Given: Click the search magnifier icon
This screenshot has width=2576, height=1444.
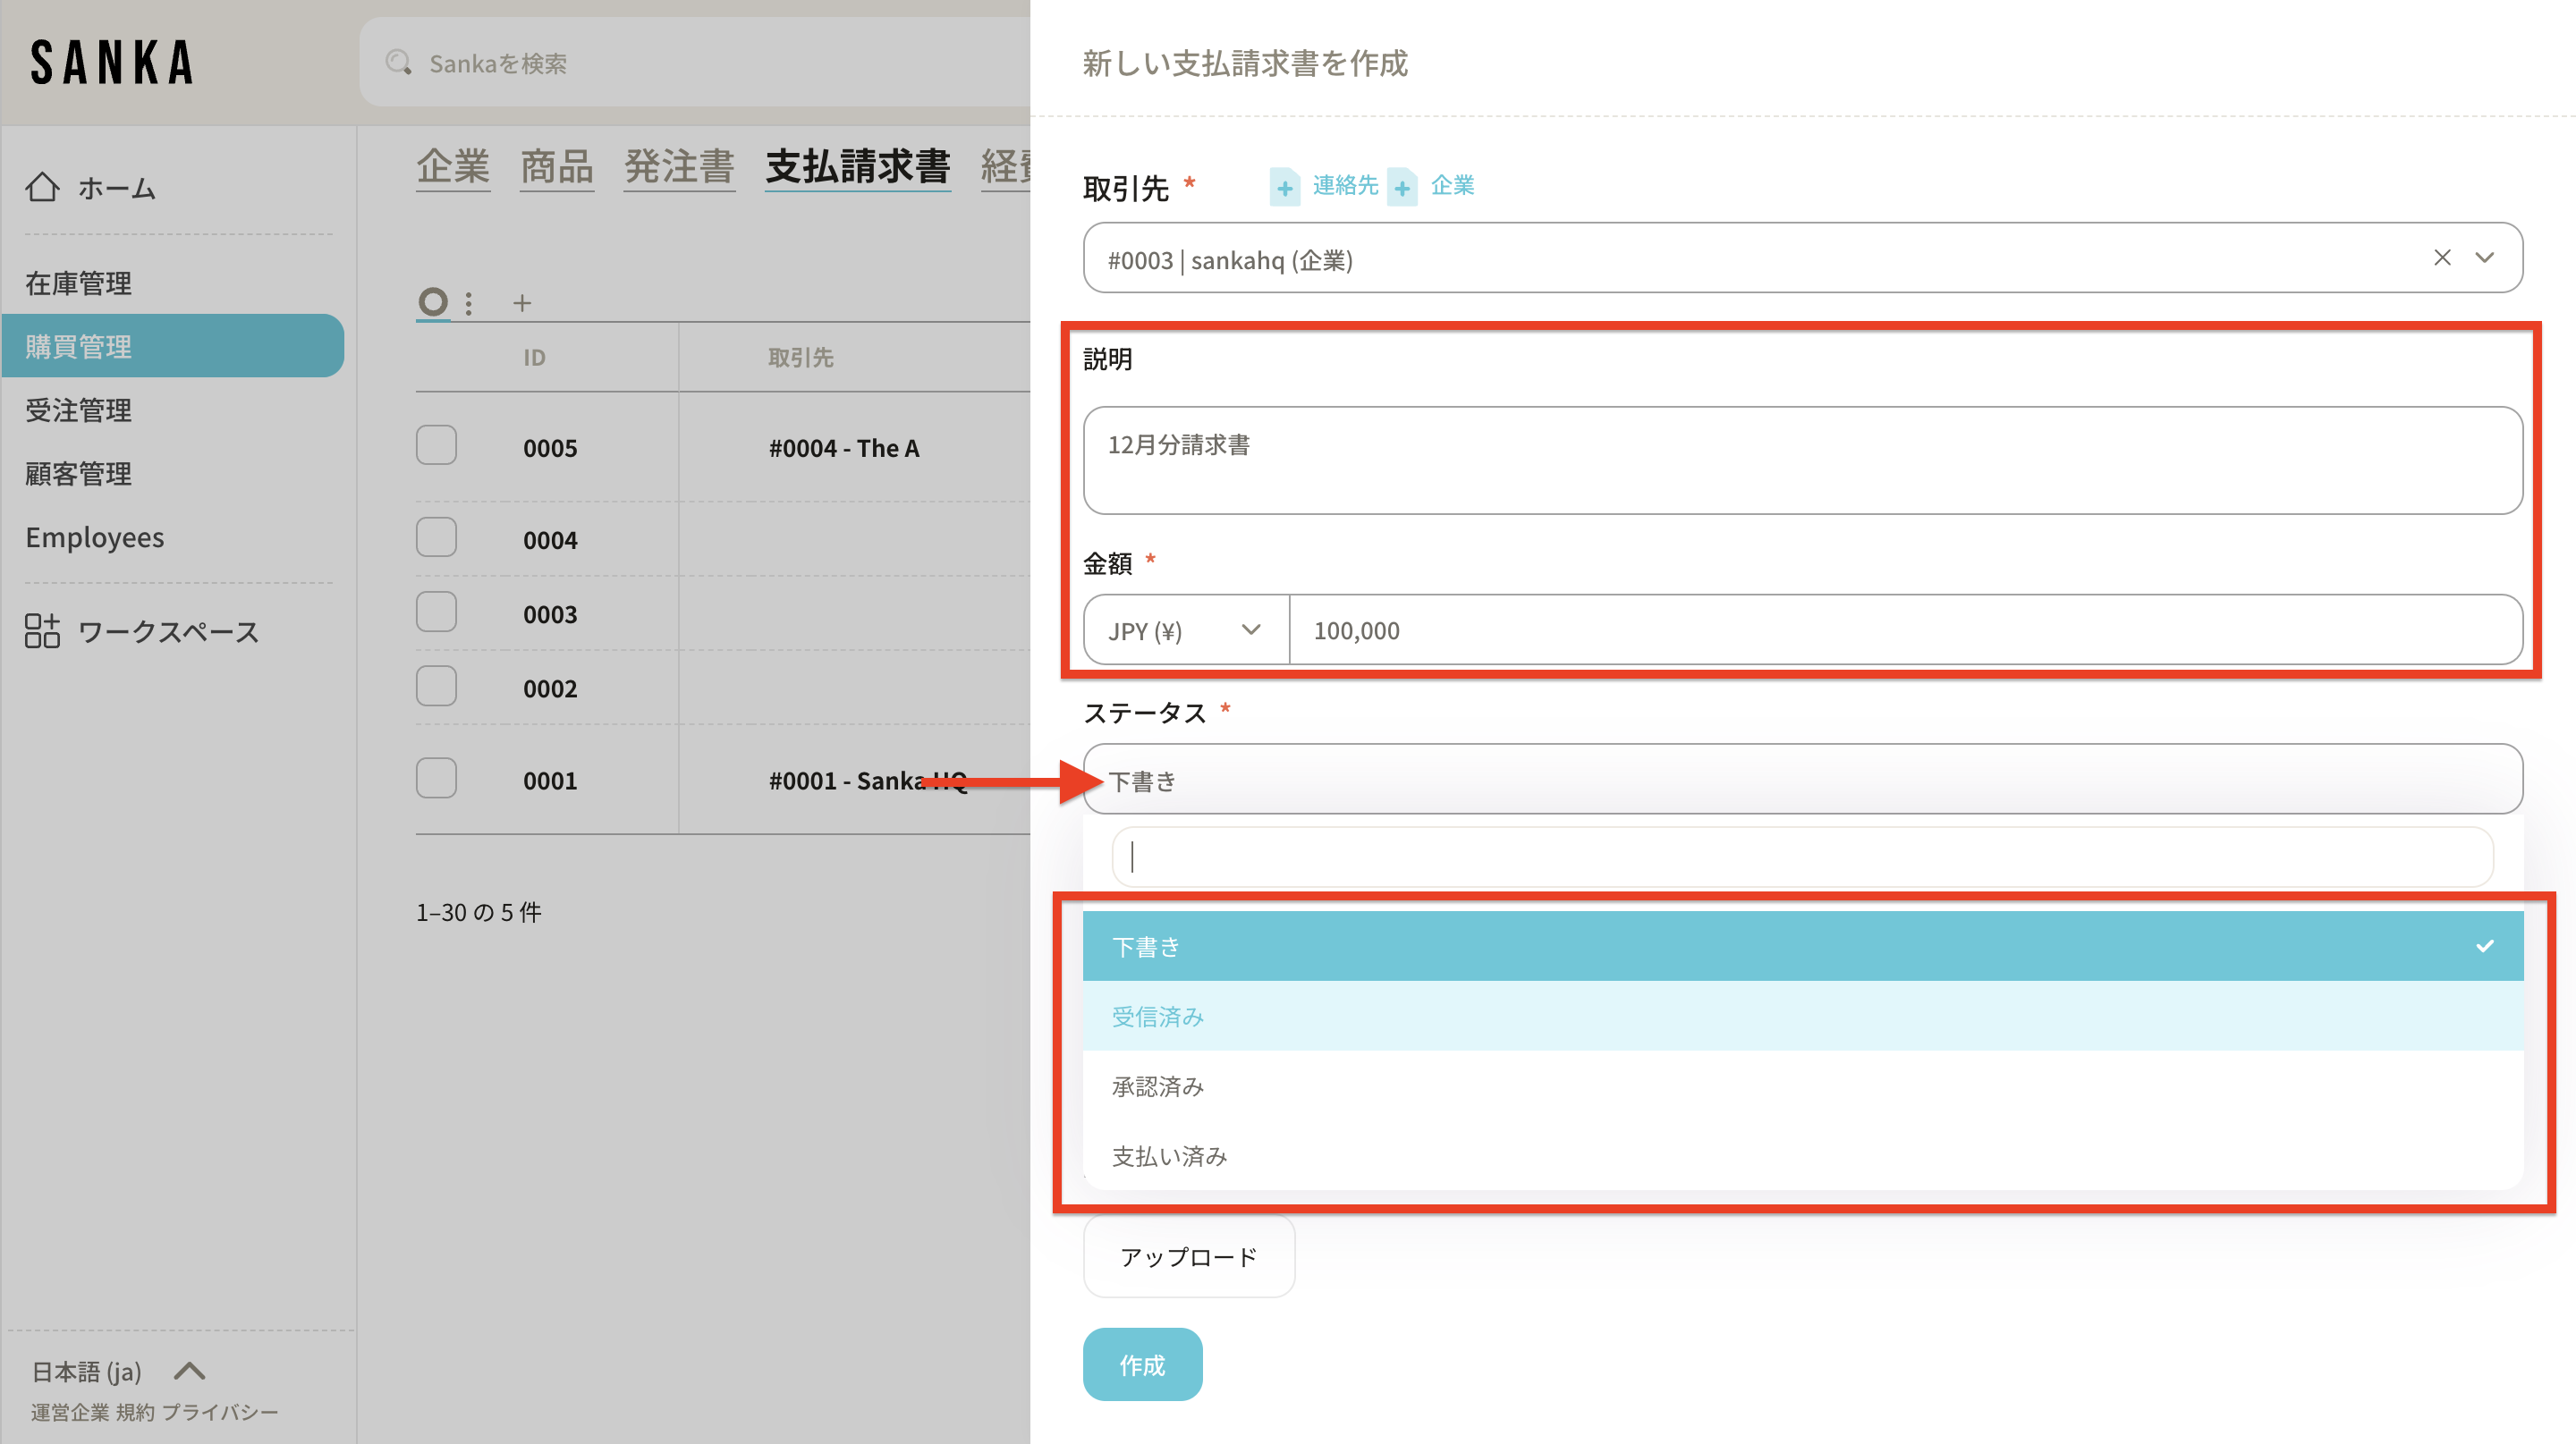Looking at the screenshot, I should (x=399, y=63).
